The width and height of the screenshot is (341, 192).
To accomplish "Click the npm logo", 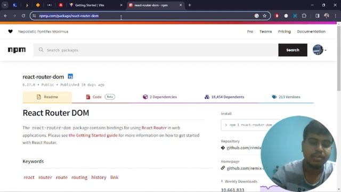I will (17, 50).
